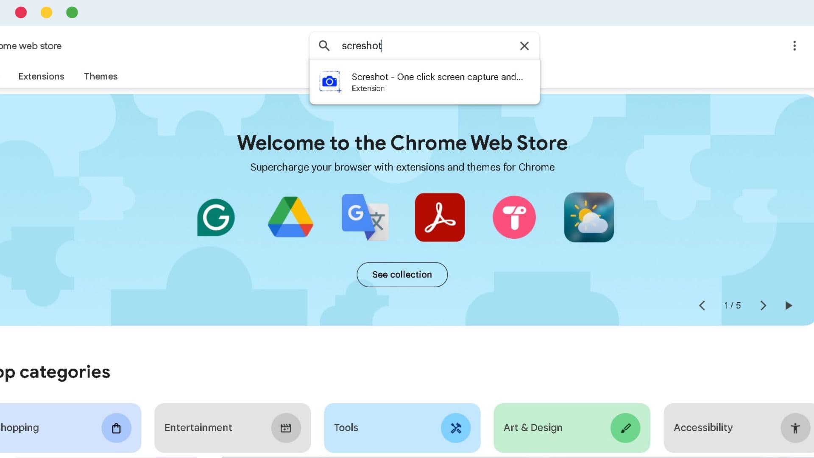Open the Art & Design category card
The width and height of the screenshot is (814, 458).
[572, 428]
